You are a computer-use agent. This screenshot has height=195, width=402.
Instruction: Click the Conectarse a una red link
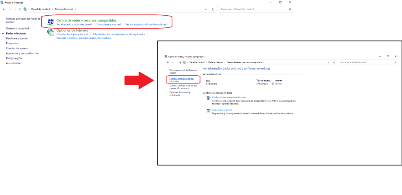click(108, 24)
